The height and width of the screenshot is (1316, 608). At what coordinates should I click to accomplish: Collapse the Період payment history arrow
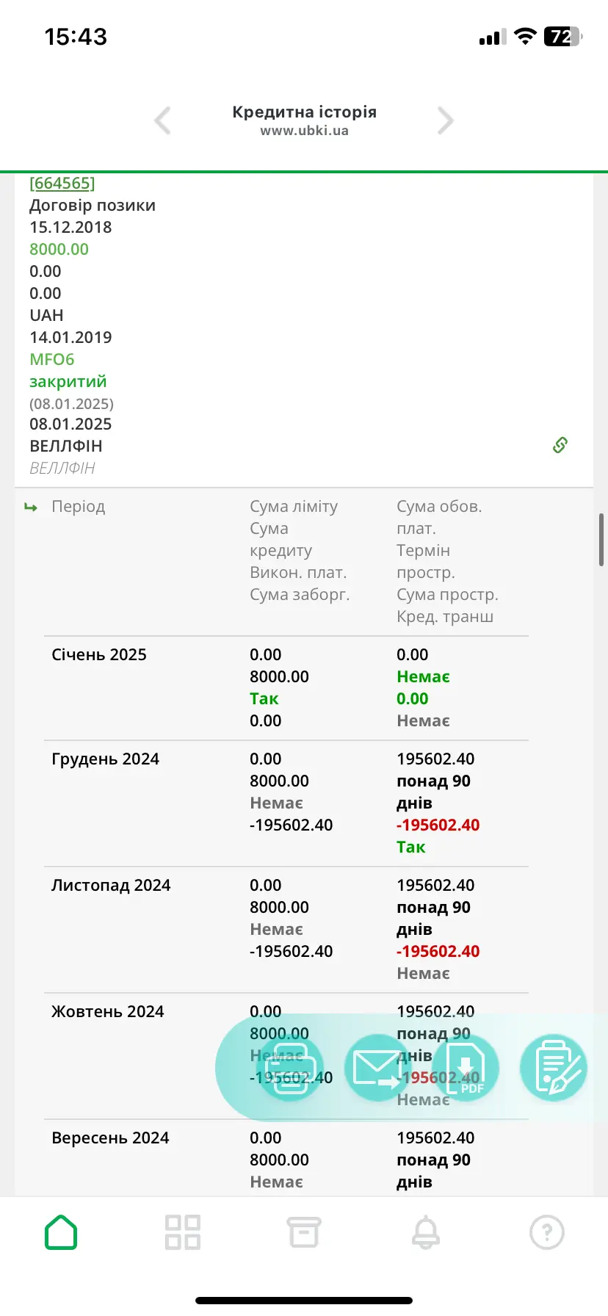click(31, 507)
